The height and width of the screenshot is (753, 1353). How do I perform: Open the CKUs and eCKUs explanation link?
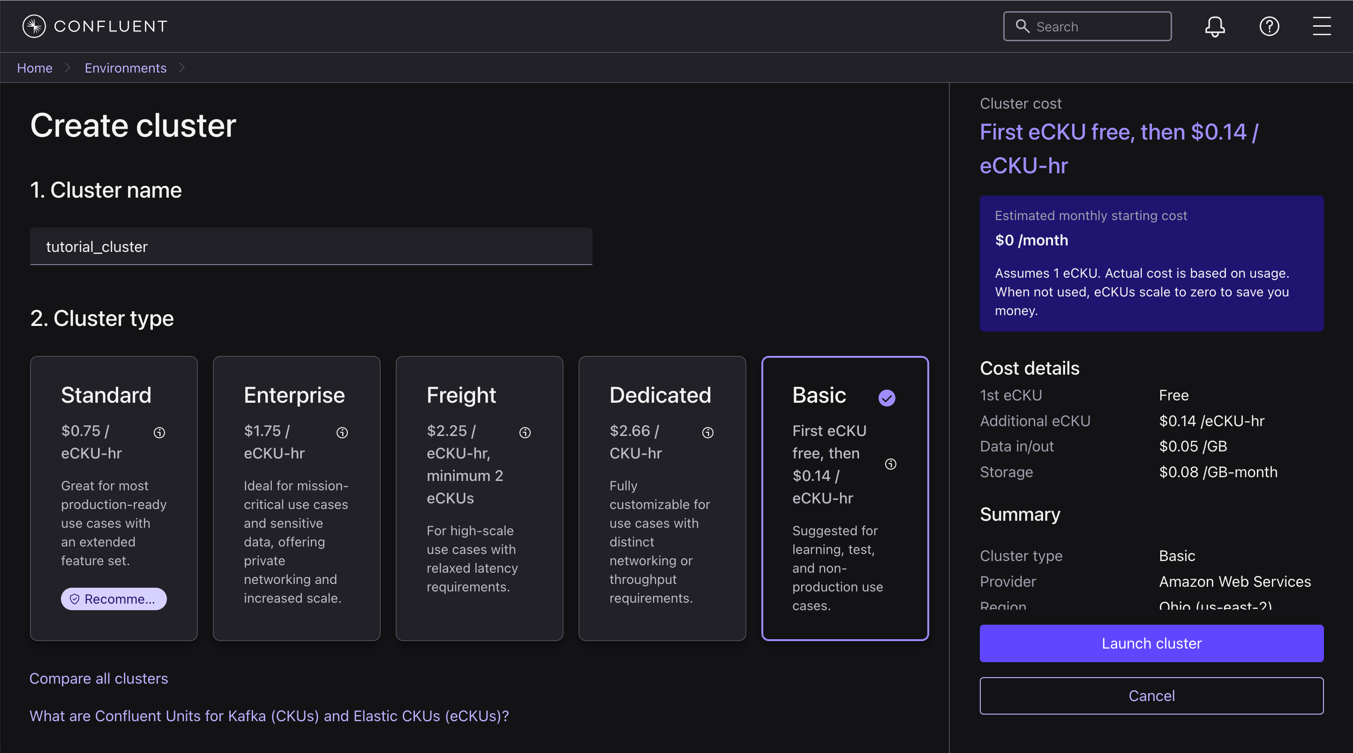click(269, 716)
